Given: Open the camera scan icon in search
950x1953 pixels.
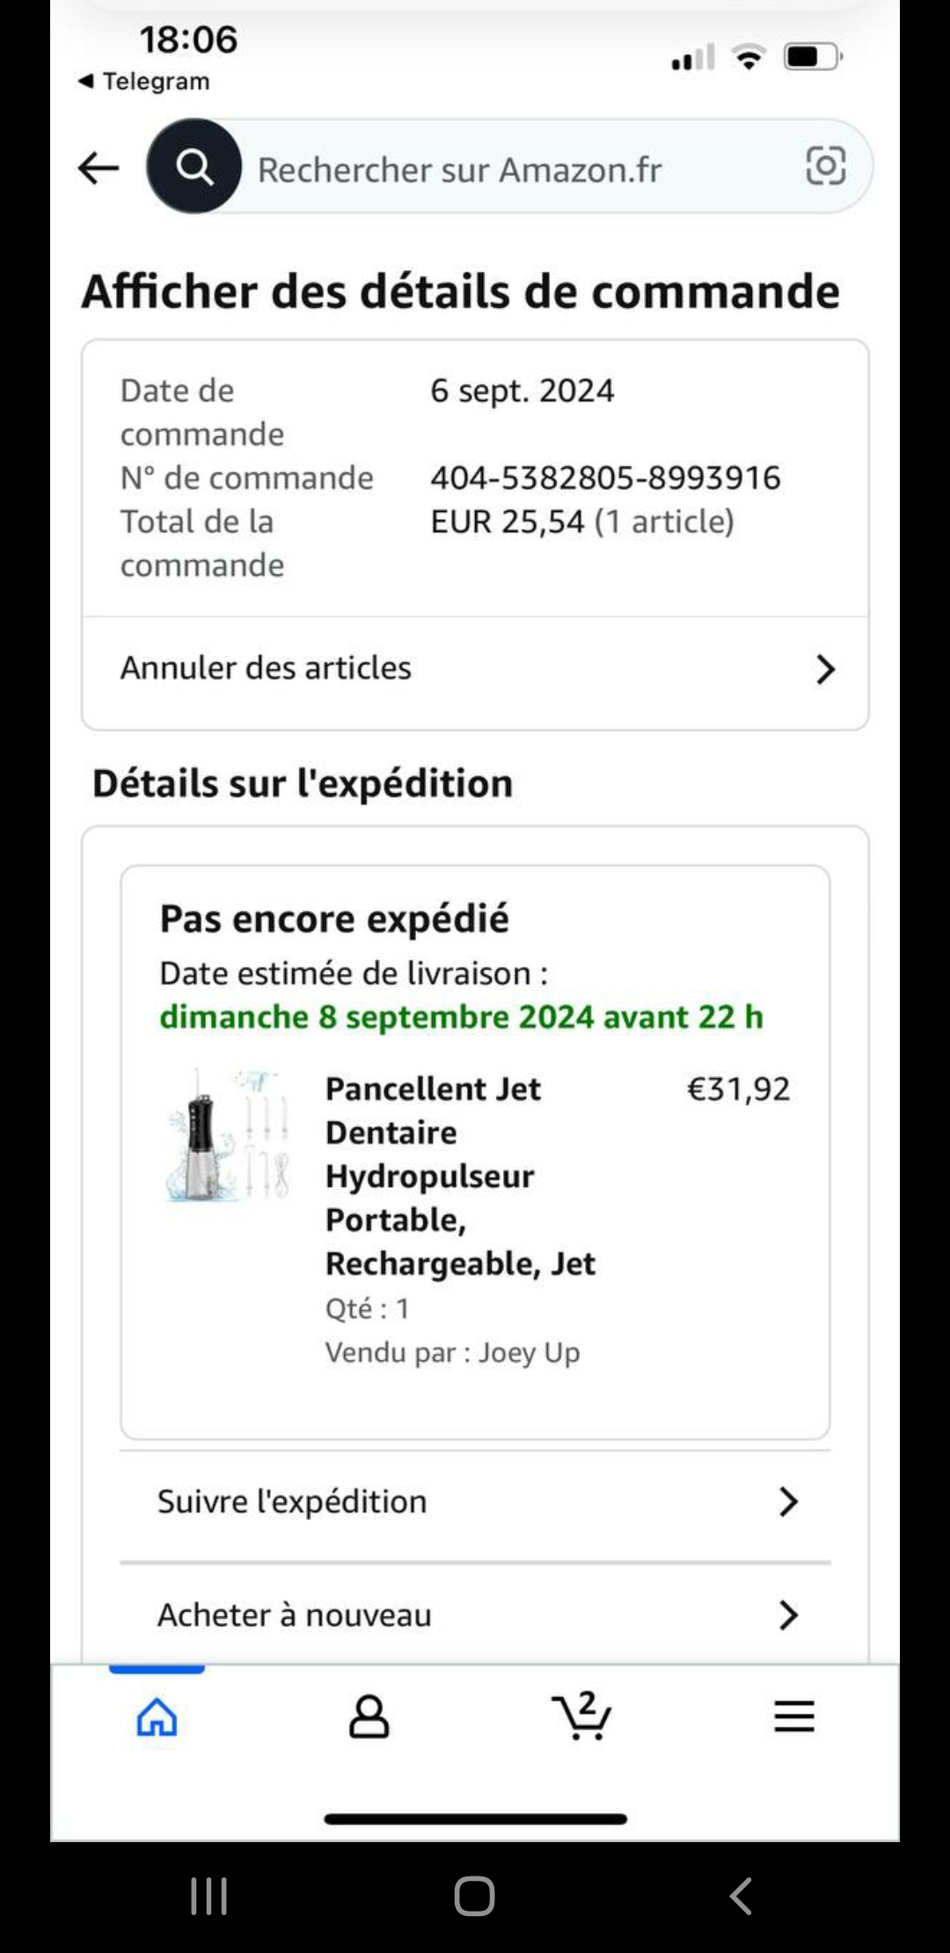Looking at the screenshot, I should coord(825,166).
